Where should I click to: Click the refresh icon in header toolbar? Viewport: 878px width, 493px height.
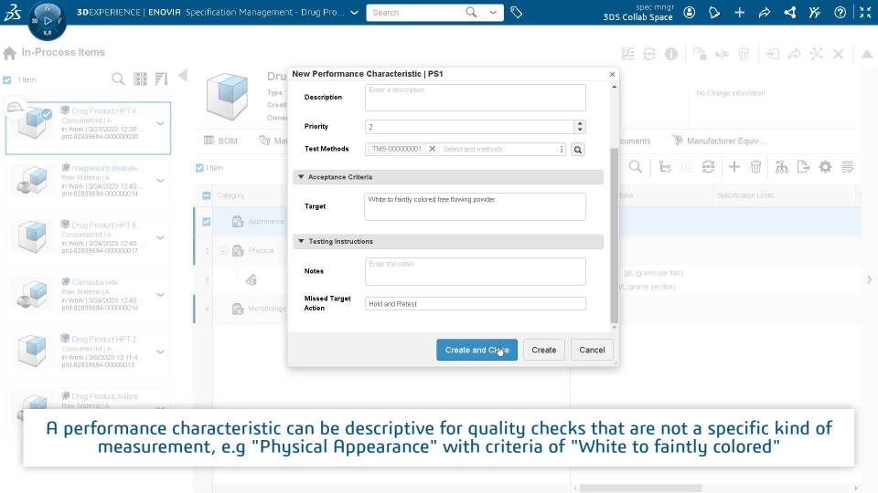pos(649,54)
